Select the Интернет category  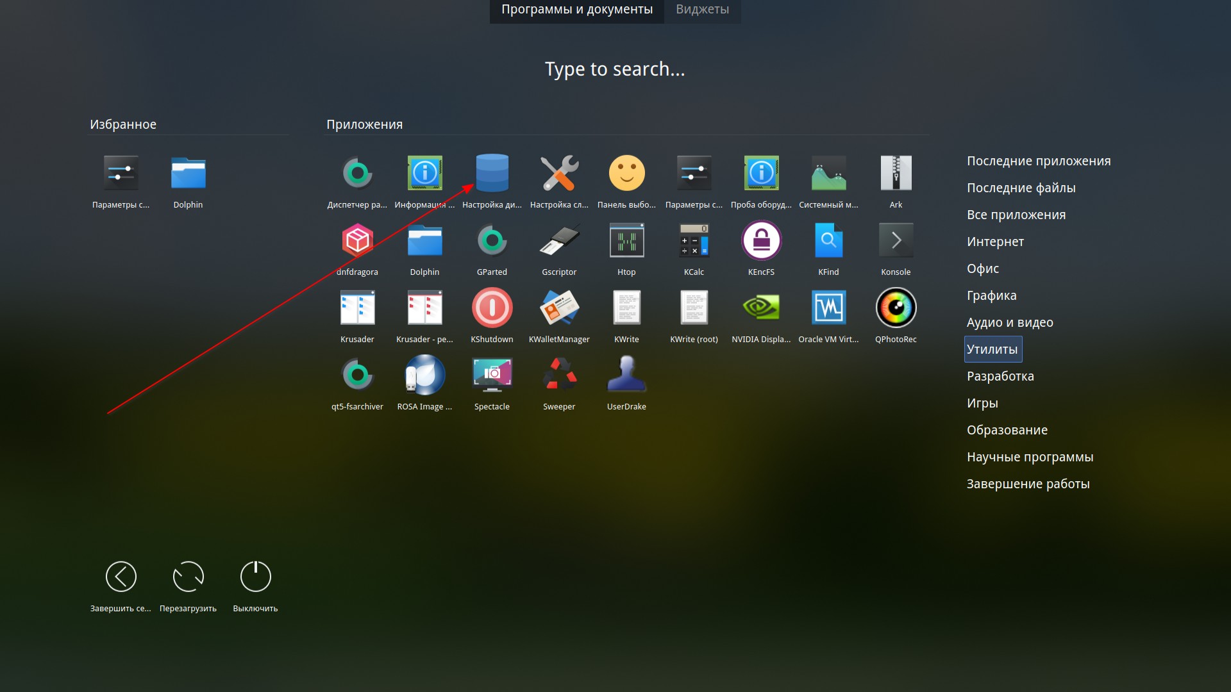(x=995, y=242)
